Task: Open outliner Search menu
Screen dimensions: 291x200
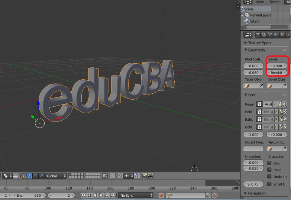Action: (x=275, y=2)
